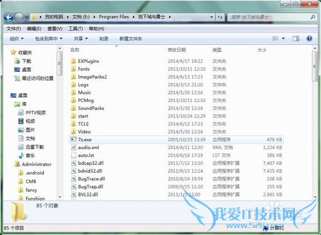Sort by the 类型 column header
Image resolution: width=321 pixels, height=235 pixels.
tap(217, 50)
